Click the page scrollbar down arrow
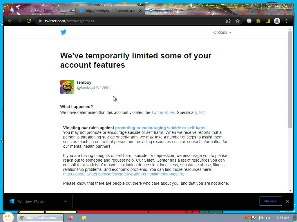Screen dimensions: 297x222 tap(290, 190)
